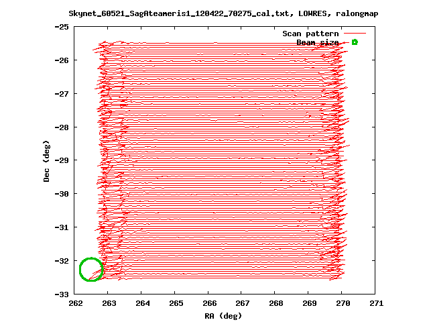This screenshot has width=429, height=322.
Task: Click the large green beam circle on the plot
Action: pyautogui.click(x=91, y=270)
